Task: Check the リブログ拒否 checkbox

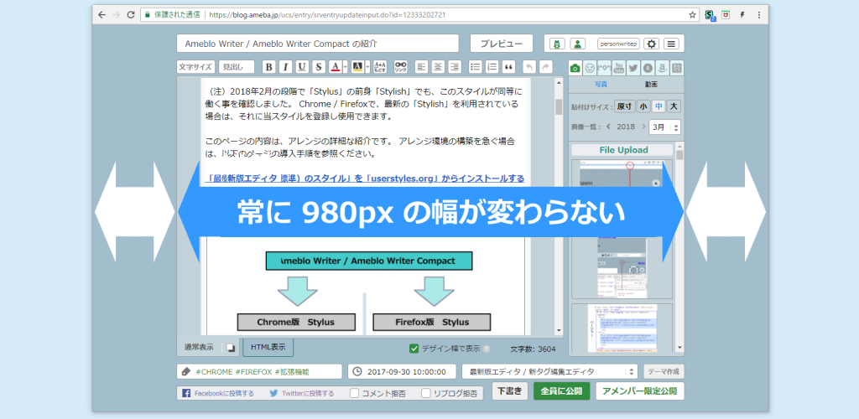Action: [425, 393]
